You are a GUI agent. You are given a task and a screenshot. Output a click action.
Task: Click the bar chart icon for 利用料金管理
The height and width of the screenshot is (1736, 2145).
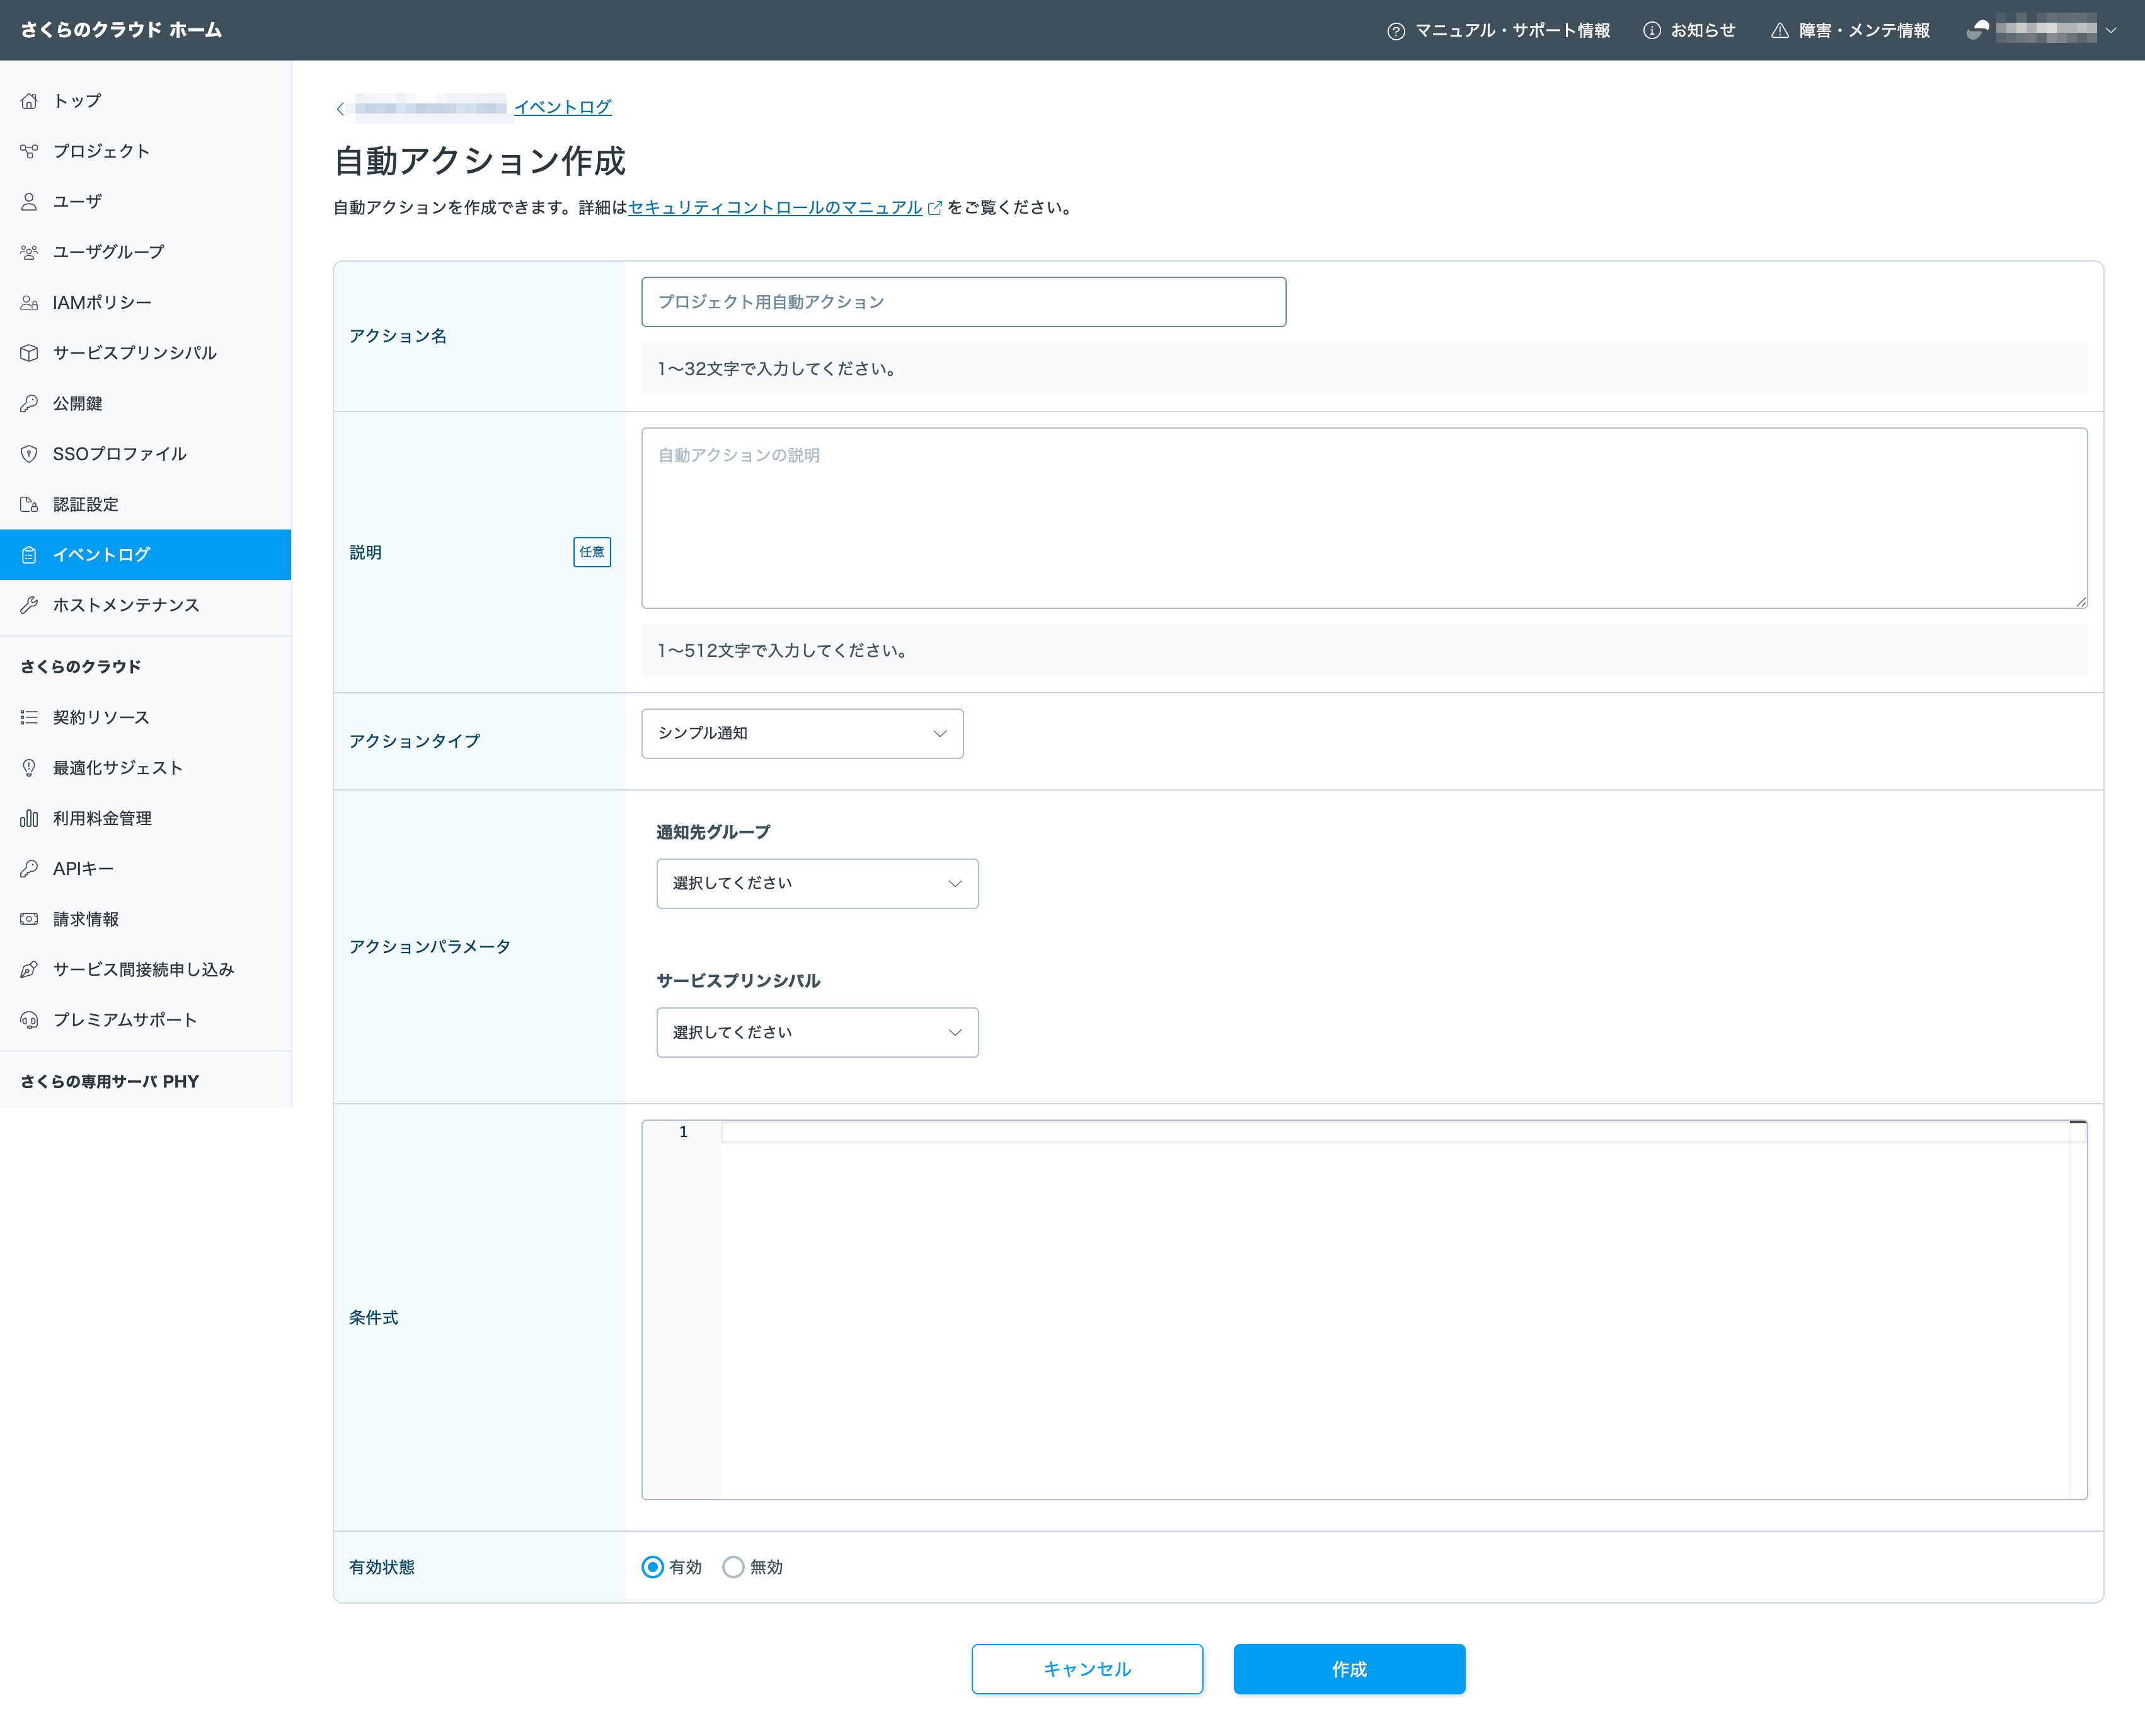[x=29, y=818]
